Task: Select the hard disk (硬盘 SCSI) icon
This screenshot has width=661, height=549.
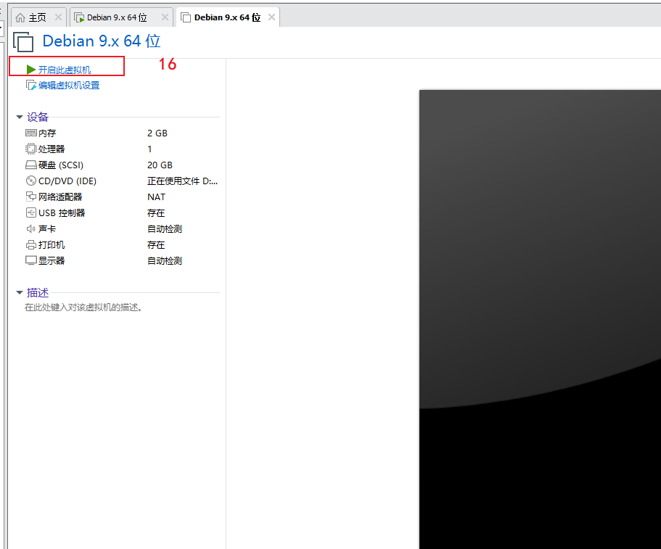Action: click(x=30, y=165)
